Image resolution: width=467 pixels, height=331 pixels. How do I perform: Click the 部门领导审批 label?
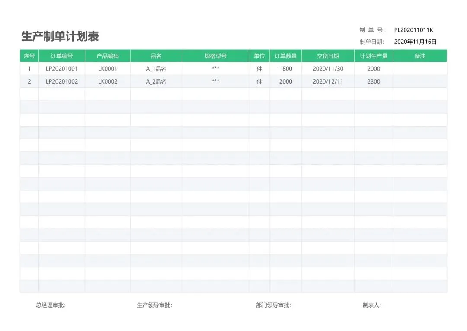click(x=273, y=305)
